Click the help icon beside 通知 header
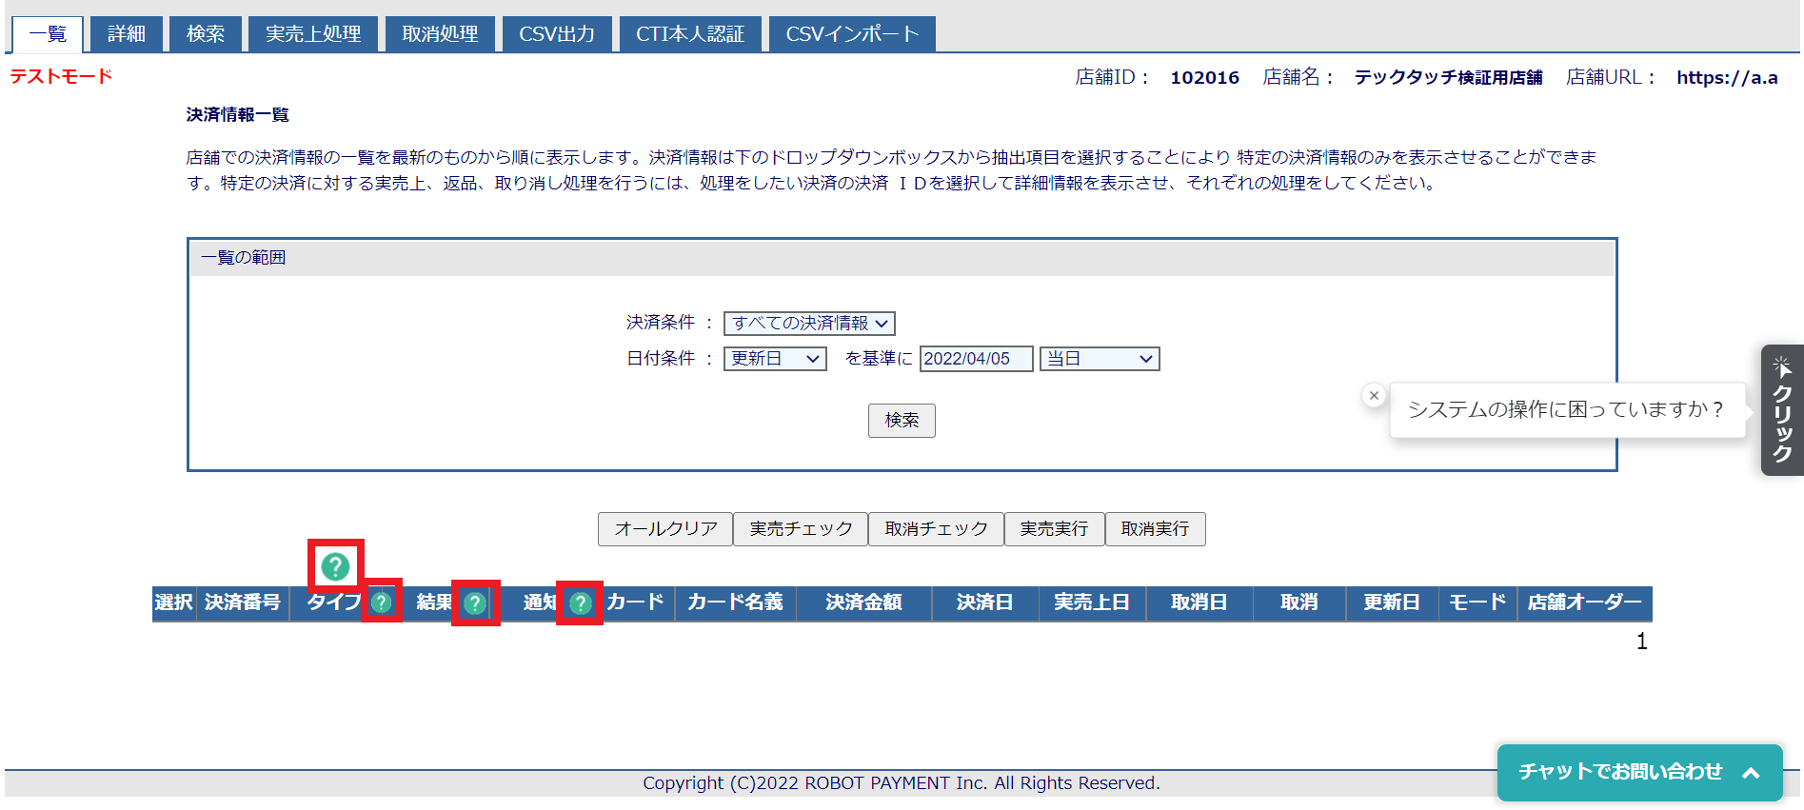The width and height of the screenshot is (1804, 810). click(580, 603)
